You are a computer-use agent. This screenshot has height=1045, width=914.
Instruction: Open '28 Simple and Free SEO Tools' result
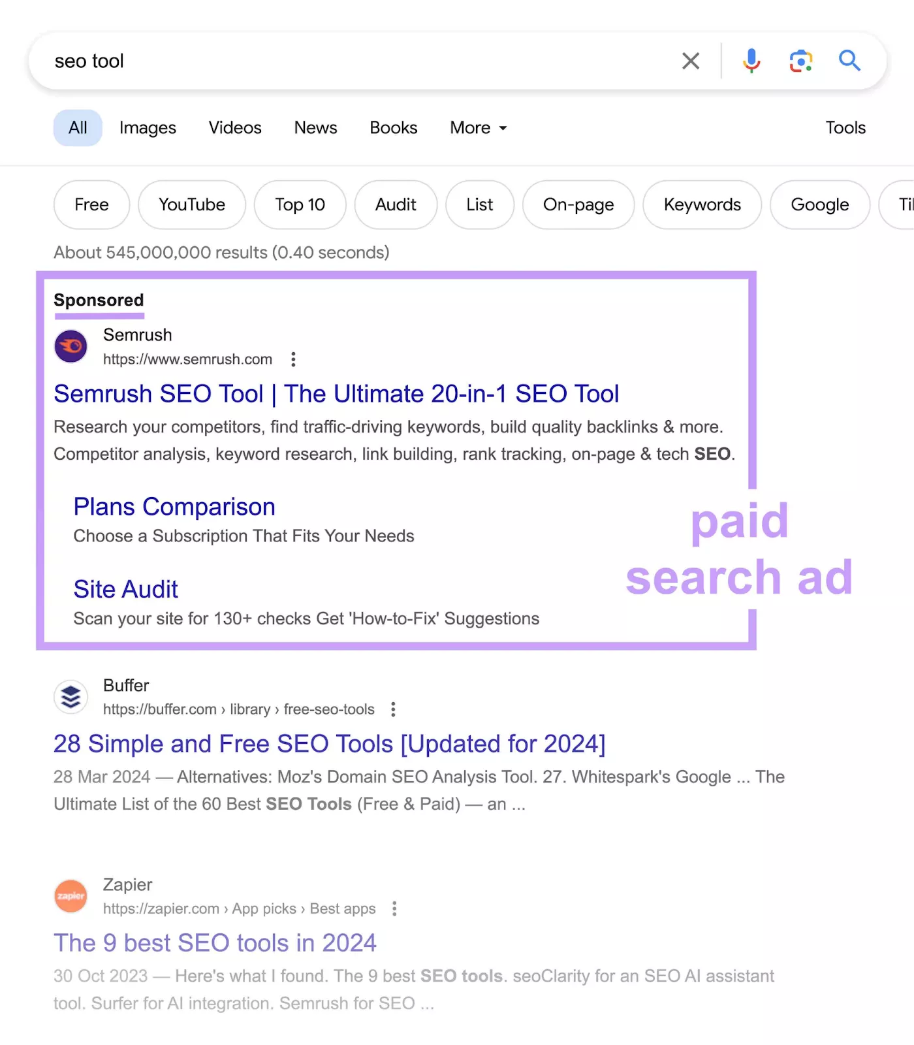330,744
